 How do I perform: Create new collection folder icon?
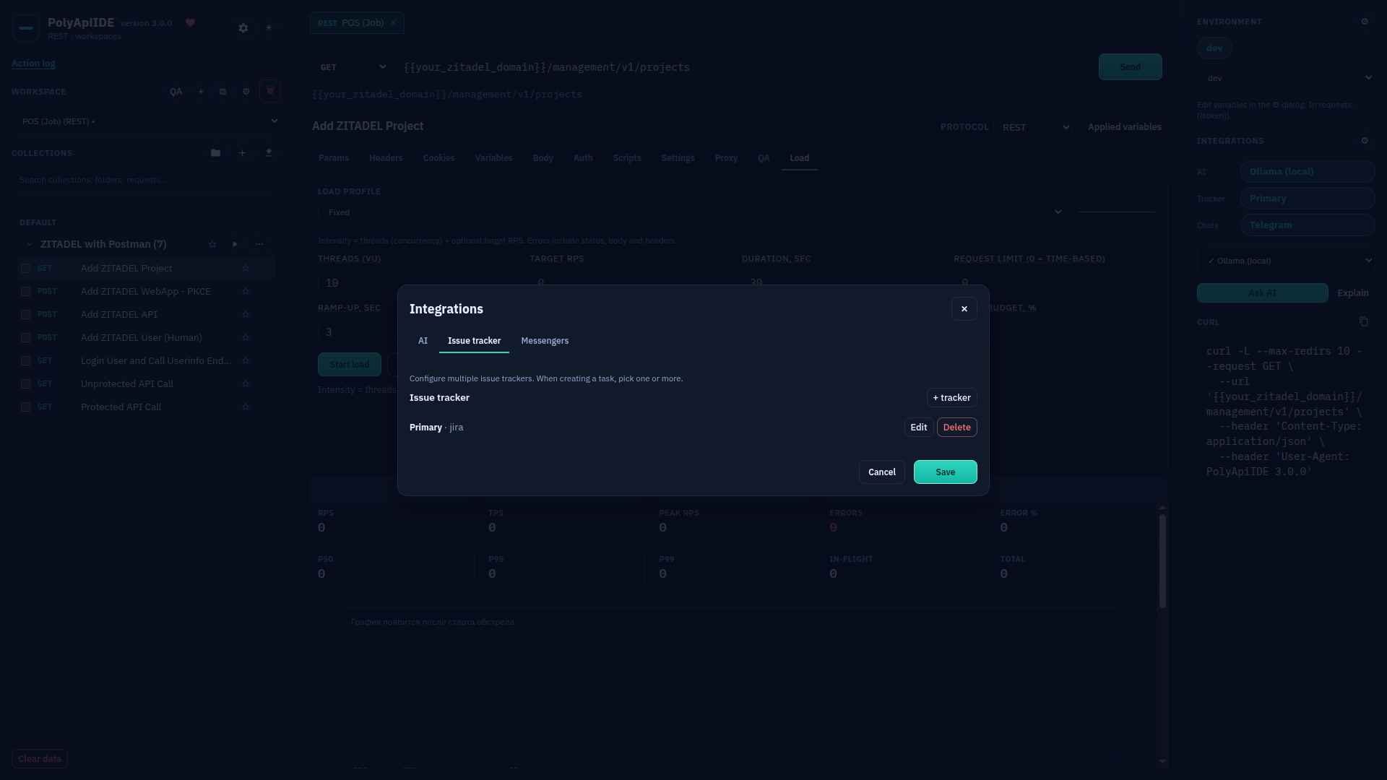pos(215,153)
